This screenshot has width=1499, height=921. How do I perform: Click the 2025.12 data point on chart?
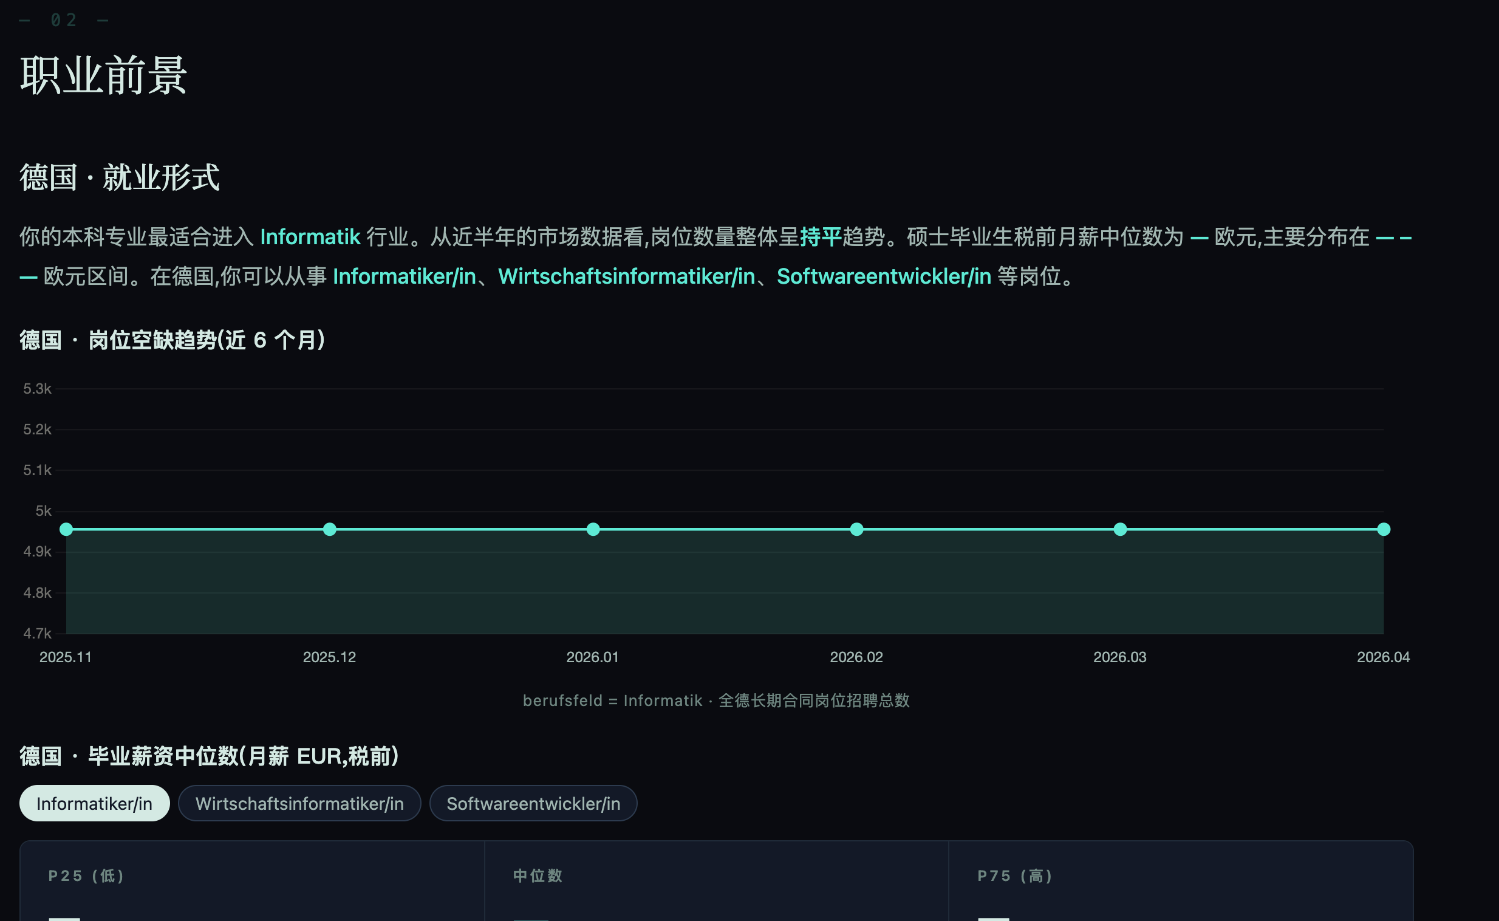[x=329, y=529]
